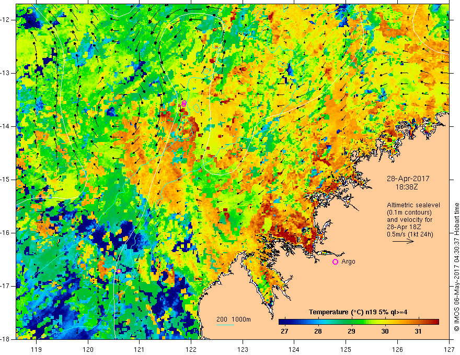Click the 31 colorbar tick label

tap(418, 332)
